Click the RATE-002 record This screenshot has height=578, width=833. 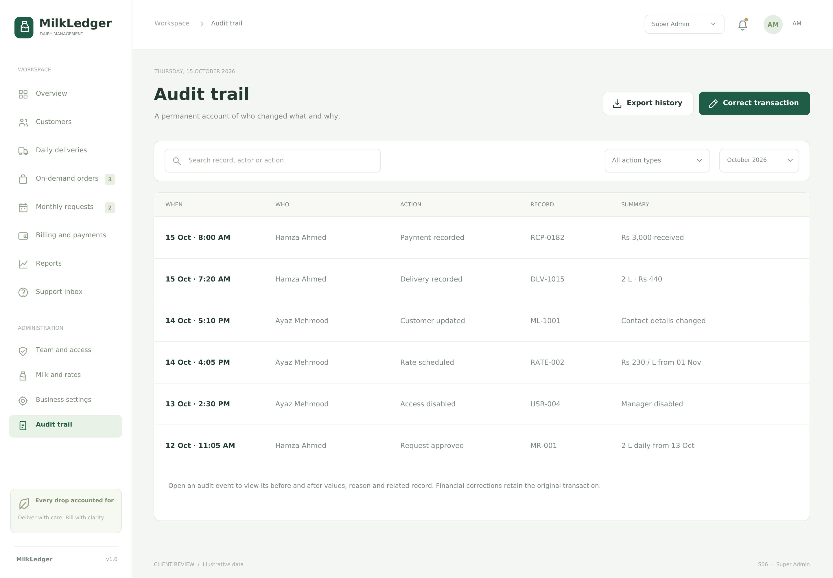click(547, 362)
